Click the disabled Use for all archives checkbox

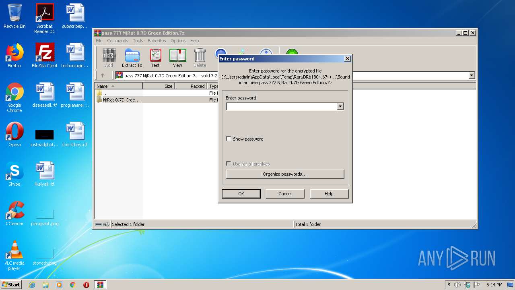click(x=229, y=164)
